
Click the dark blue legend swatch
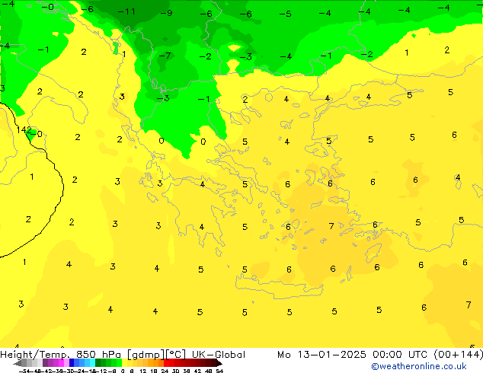[72, 363]
